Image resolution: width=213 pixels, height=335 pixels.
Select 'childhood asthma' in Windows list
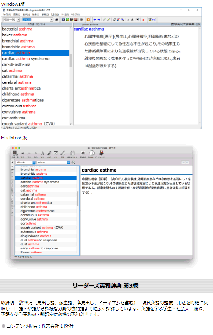pos(18,94)
